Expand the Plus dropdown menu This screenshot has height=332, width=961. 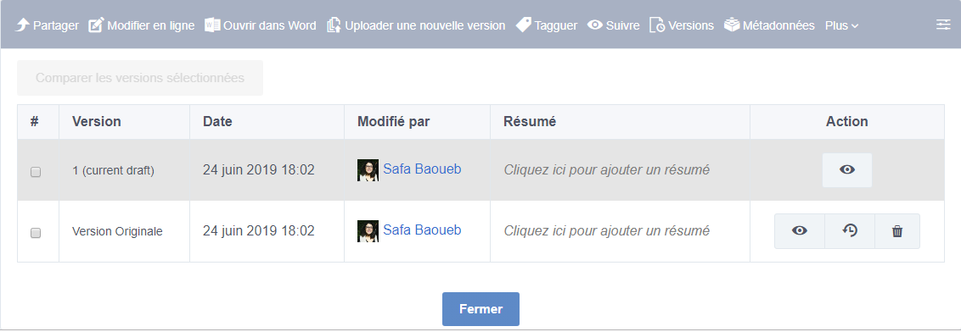[842, 25]
